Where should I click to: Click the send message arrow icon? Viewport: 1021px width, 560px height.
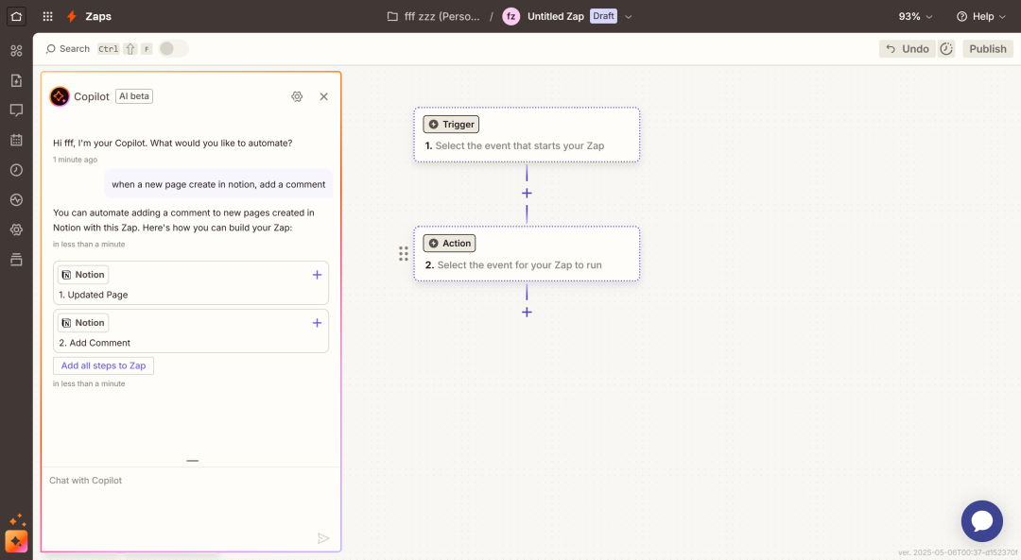tap(323, 538)
